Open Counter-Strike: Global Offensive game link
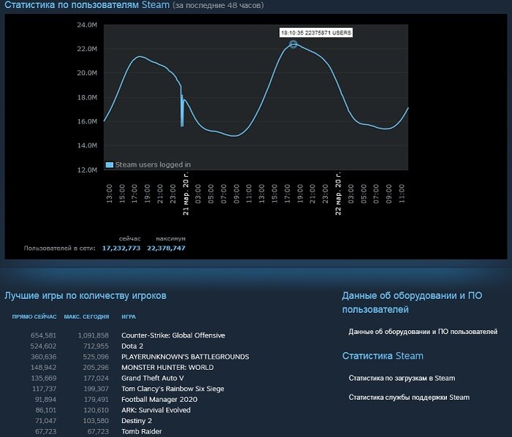The height and width of the screenshot is (437, 512). (173, 335)
